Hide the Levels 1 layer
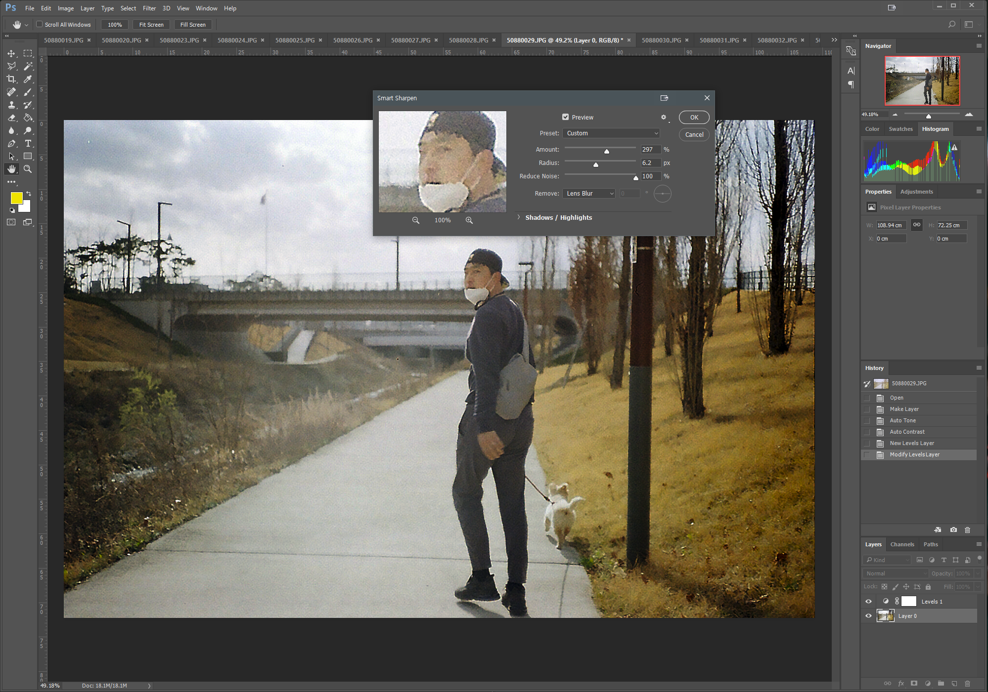 pos(868,601)
